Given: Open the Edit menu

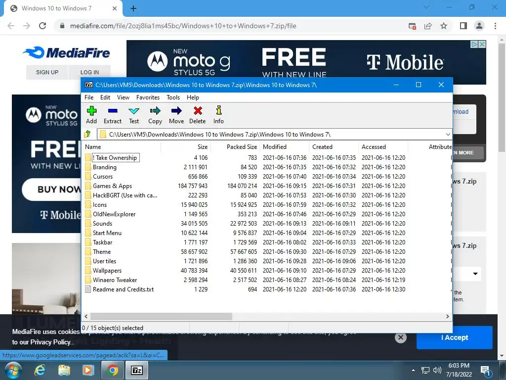Looking at the screenshot, I should pyautogui.click(x=105, y=97).
